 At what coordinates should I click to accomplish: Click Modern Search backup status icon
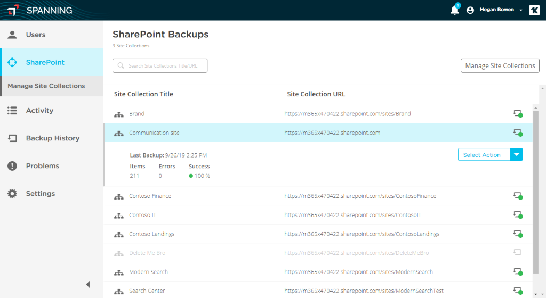518,271
